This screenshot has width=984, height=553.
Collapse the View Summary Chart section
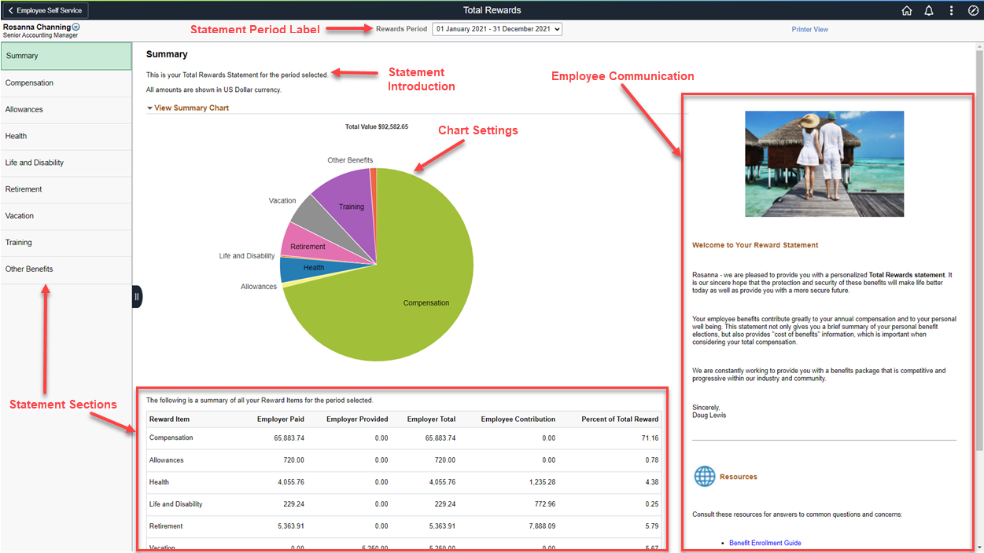(x=188, y=108)
